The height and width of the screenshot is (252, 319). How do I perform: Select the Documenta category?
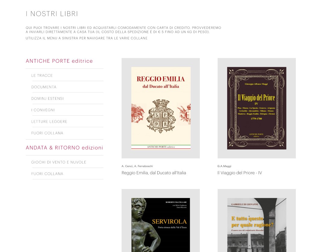(x=44, y=87)
